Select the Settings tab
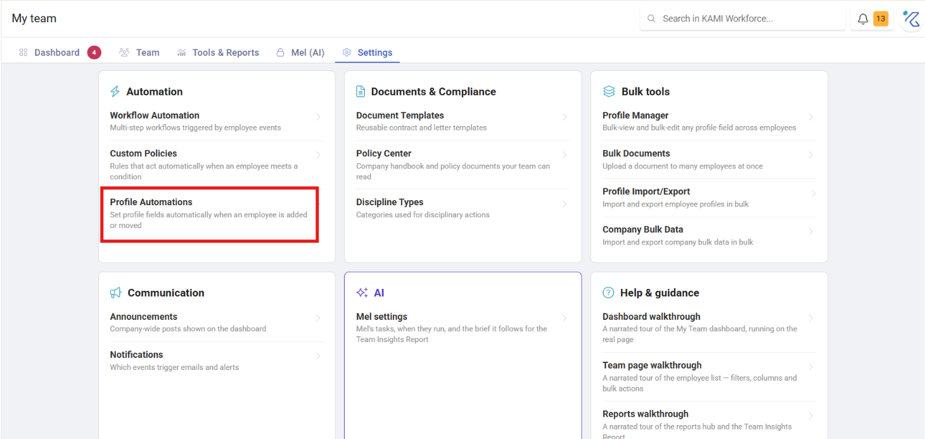This screenshot has height=439, width=925. click(x=367, y=53)
